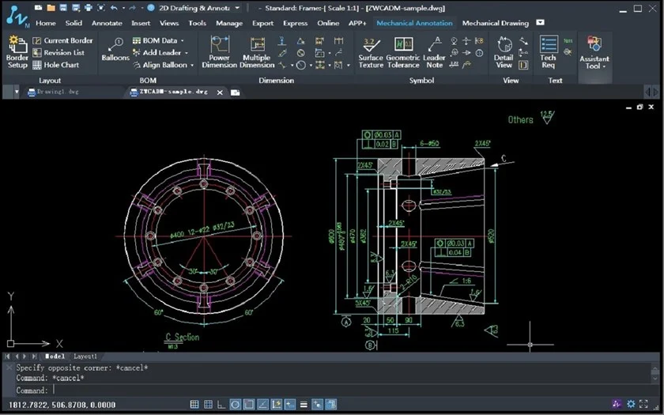The image size is (664, 415).
Task: Click the Open folder icon
Action: (x=51, y=8)
